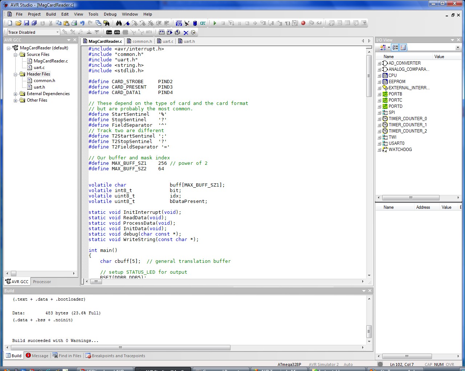Click the black AVR chip icon

[x=117, y=32]
